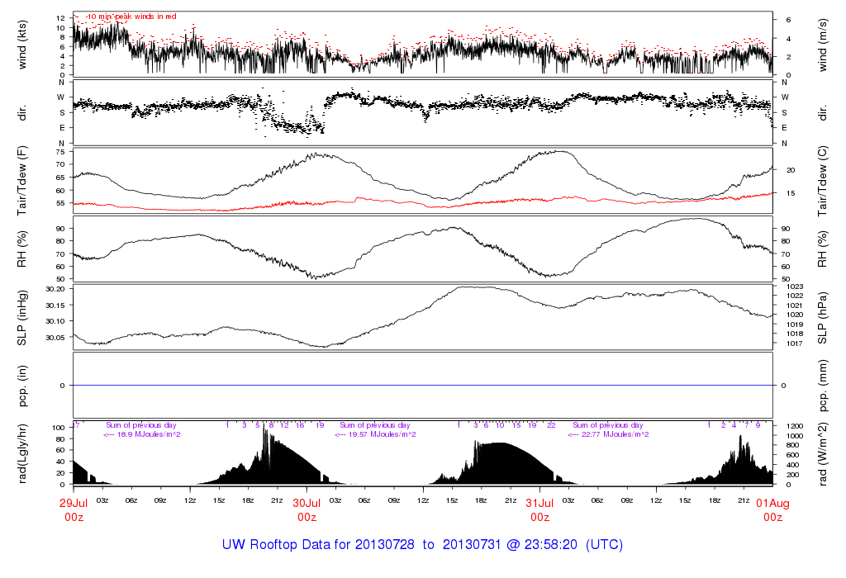Click the '10 min peak winds in red' legend text
The height and width of the screenshot is (578, 846).
131,16
